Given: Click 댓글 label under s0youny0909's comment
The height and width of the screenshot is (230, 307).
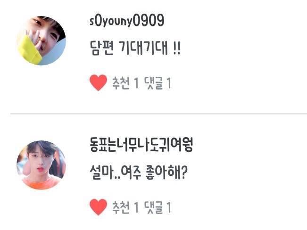Looking at the screenshot, I should pyautogui.click(x=154, y=83).
